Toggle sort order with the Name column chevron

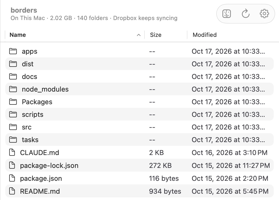pyautogui.click(x=139, y=35)
